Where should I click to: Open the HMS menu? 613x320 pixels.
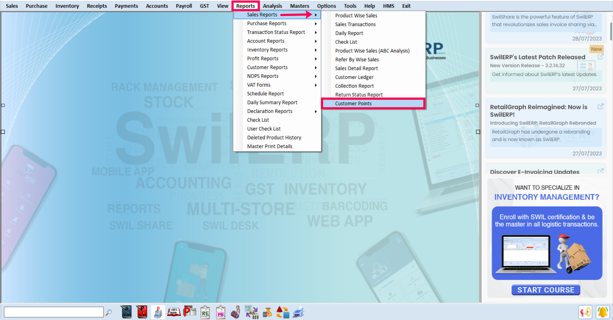tap(389, 6)
